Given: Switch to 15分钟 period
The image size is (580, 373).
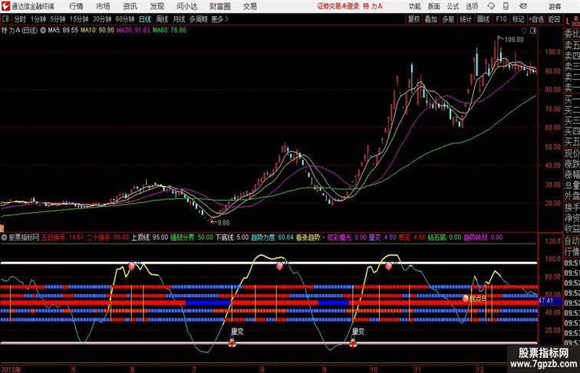Looking at the screenshot, I should pos(79,19).
